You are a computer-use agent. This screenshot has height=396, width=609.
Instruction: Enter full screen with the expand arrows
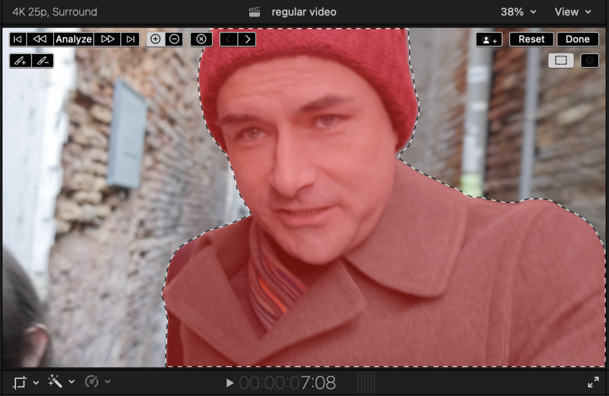pyautogui.click(x=593, y=382)
